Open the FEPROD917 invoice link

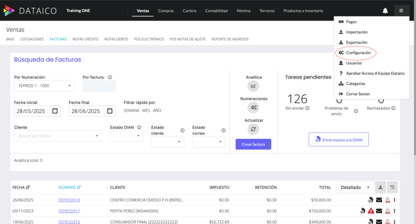[x=69, y=211]
